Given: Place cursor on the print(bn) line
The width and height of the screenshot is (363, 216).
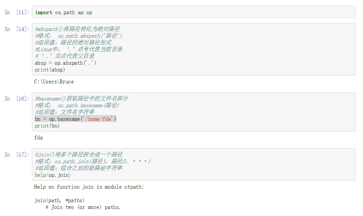Looking at the screenshot, I should [x=47, y=126].
